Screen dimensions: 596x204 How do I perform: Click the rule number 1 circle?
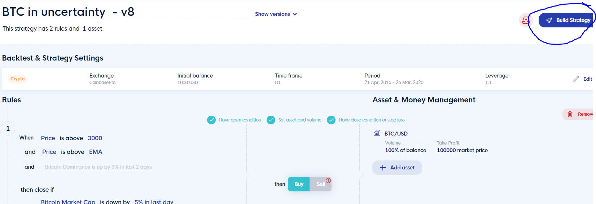[8, 129]
